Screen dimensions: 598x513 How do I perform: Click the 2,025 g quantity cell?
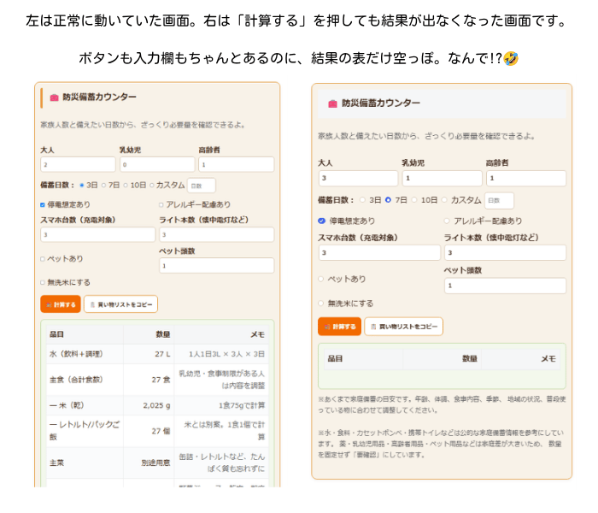click(x=149, y=405)
